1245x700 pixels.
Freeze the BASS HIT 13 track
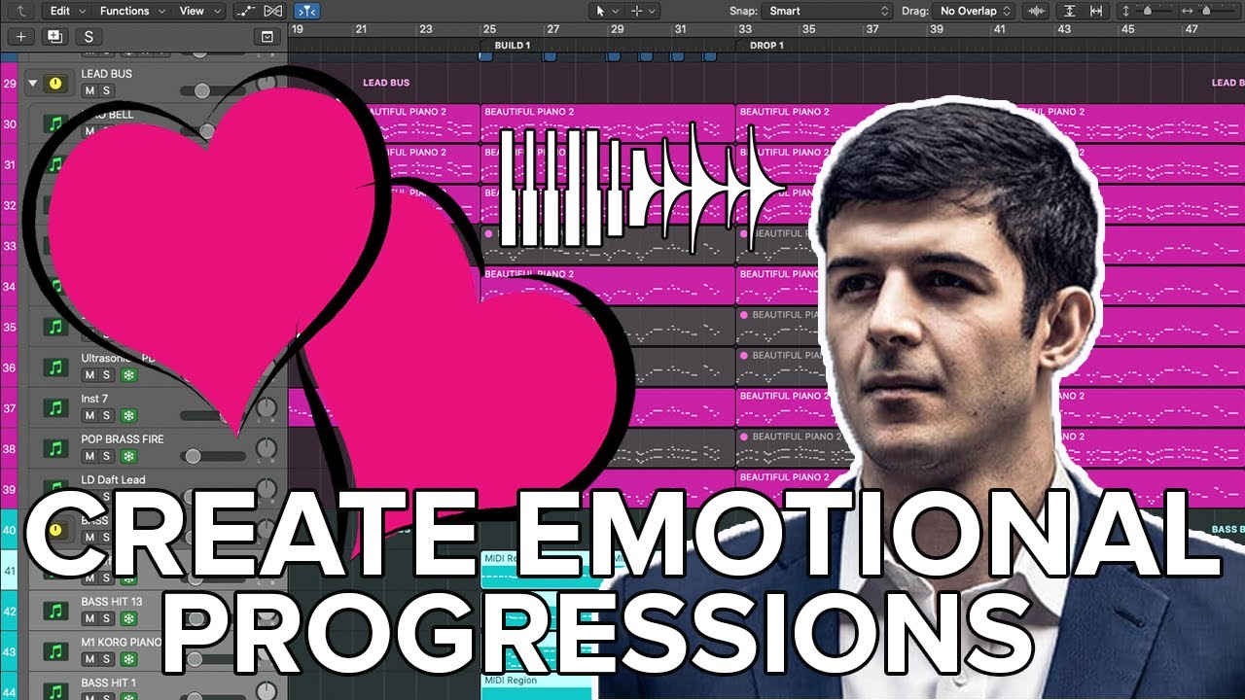[128, 618]
